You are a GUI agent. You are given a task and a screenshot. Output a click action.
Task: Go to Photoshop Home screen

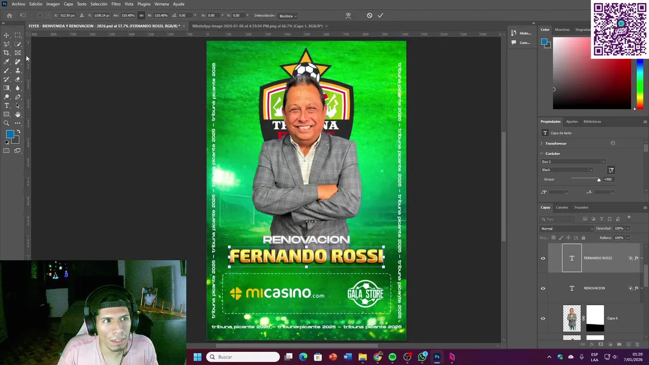tap(9, 15)
